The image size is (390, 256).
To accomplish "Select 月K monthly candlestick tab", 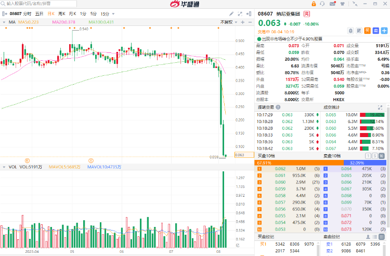I will coord(72,14).
